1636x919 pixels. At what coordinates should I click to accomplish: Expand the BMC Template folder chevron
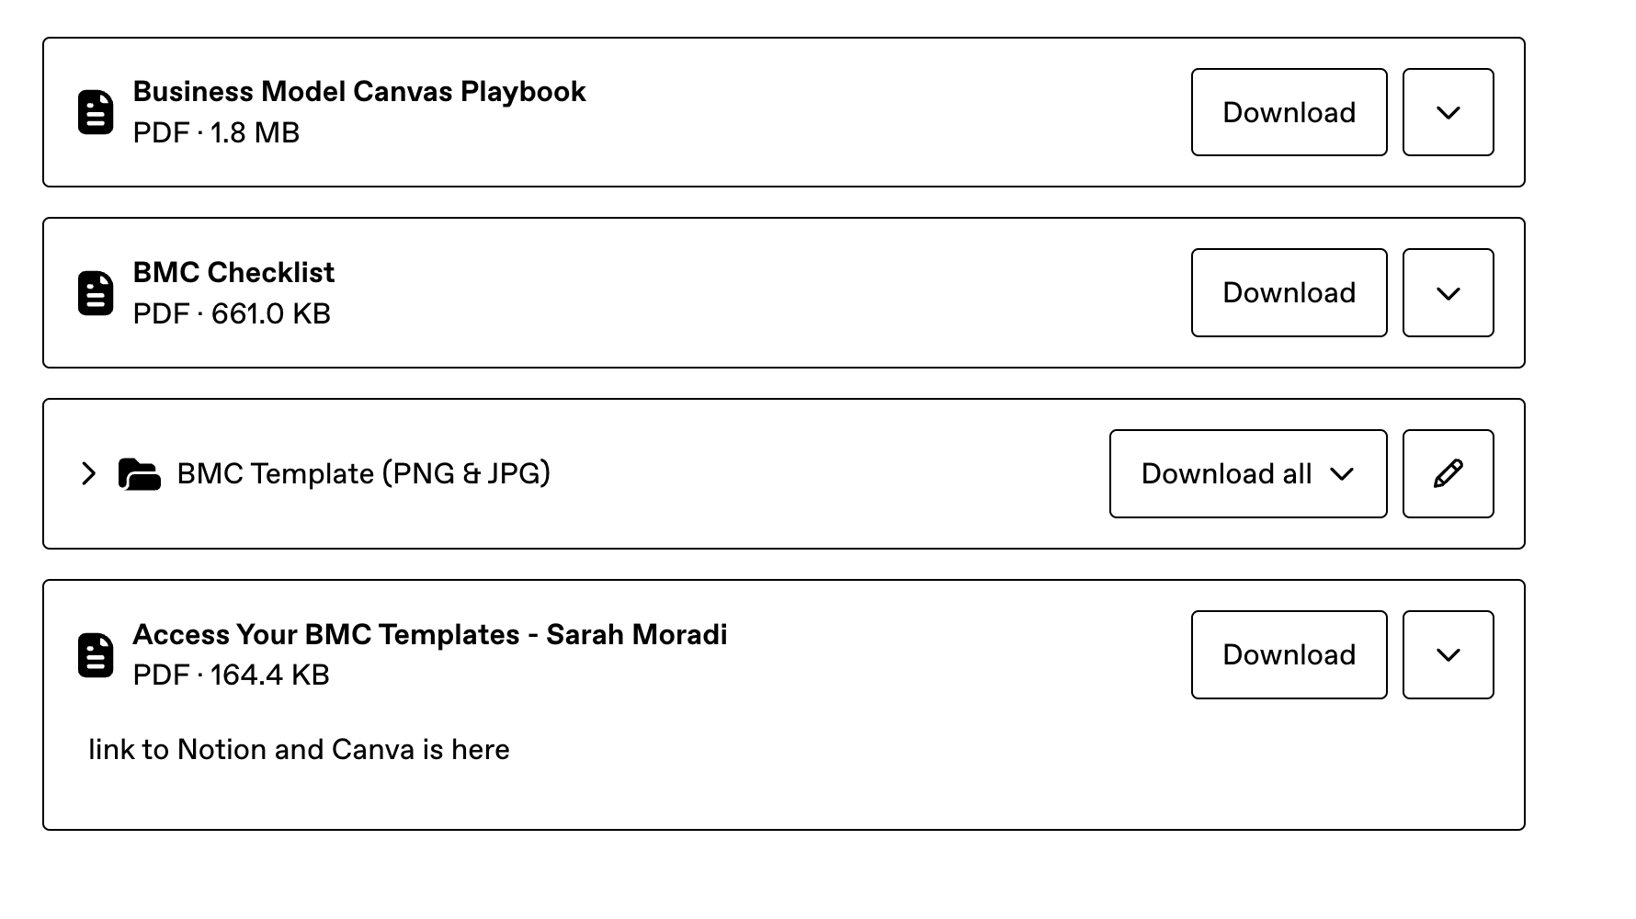tap(88, 474)
